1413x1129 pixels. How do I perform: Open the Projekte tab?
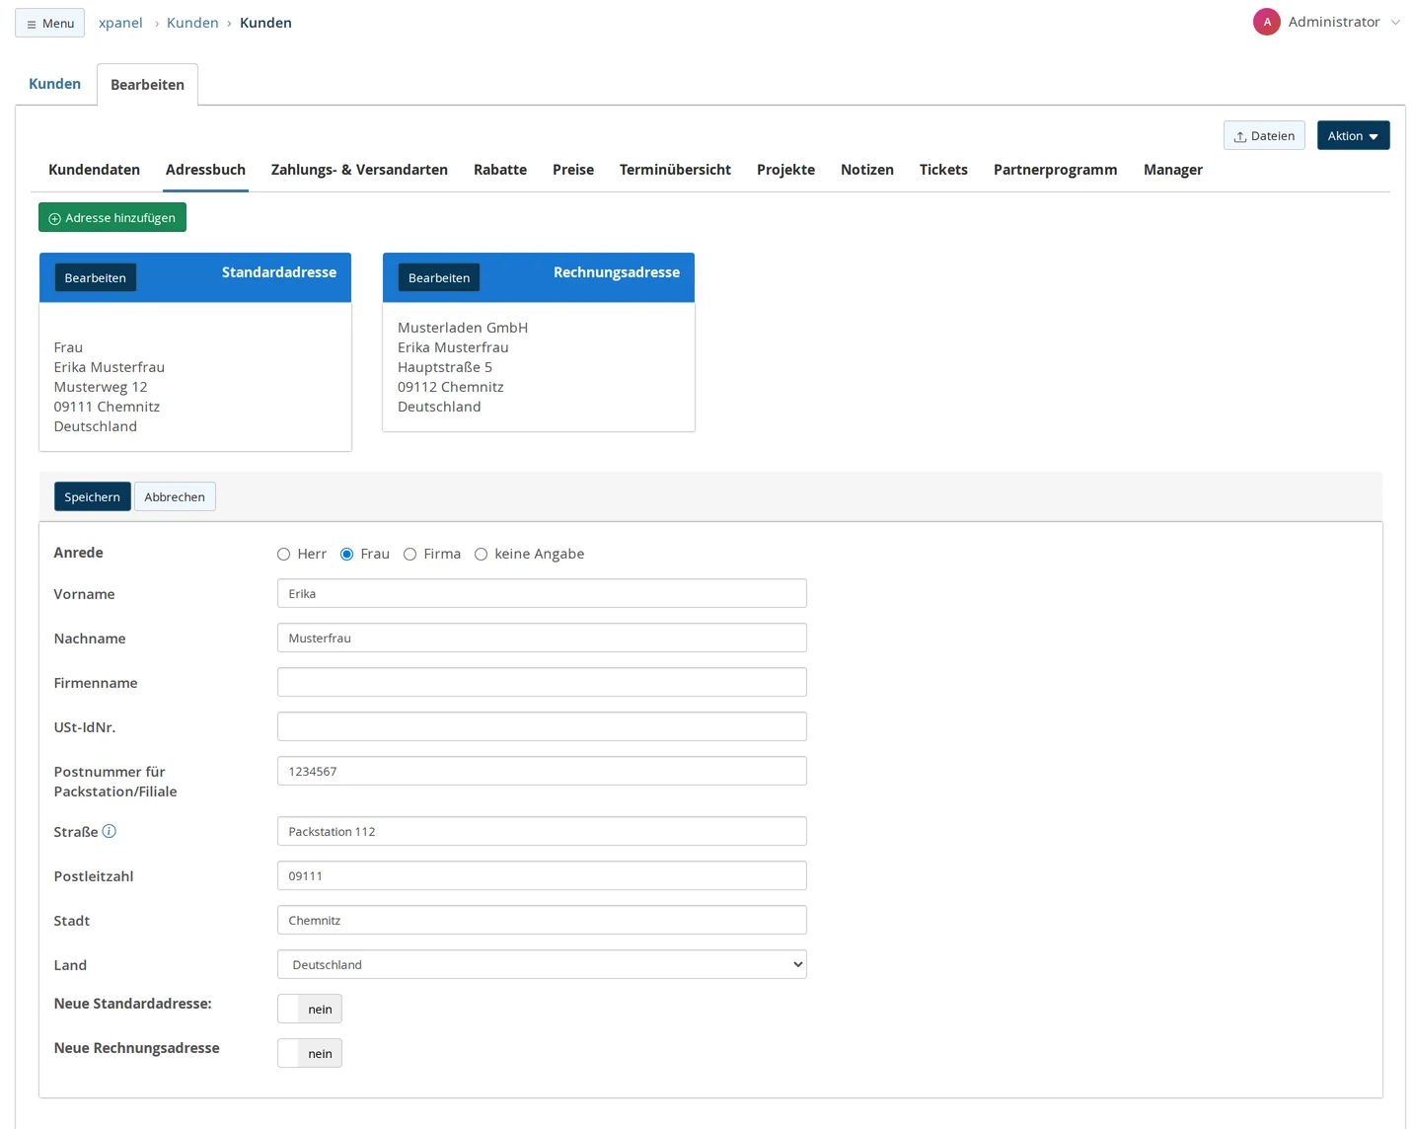785,170
